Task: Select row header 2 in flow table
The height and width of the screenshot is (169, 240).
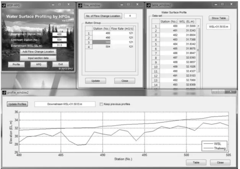Action: coord(89,38)
